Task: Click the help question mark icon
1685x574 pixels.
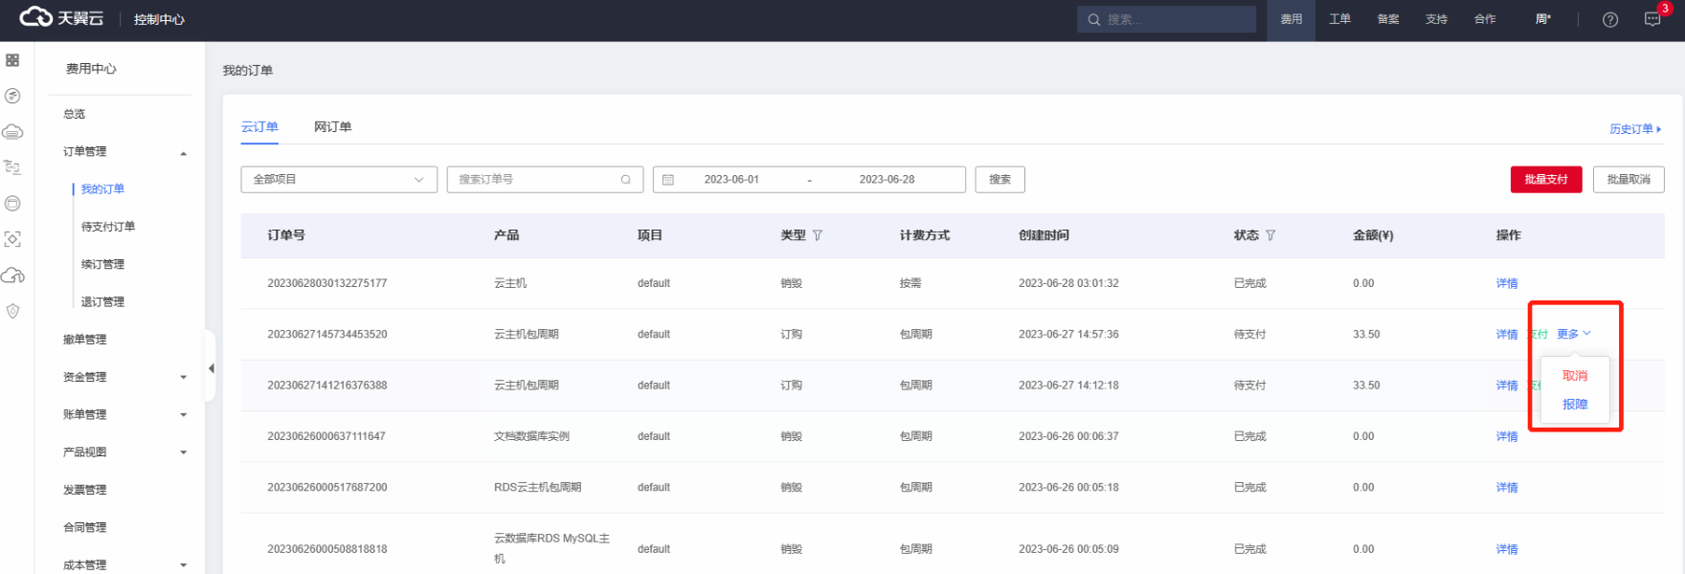Action: (x=1610, y=19)
